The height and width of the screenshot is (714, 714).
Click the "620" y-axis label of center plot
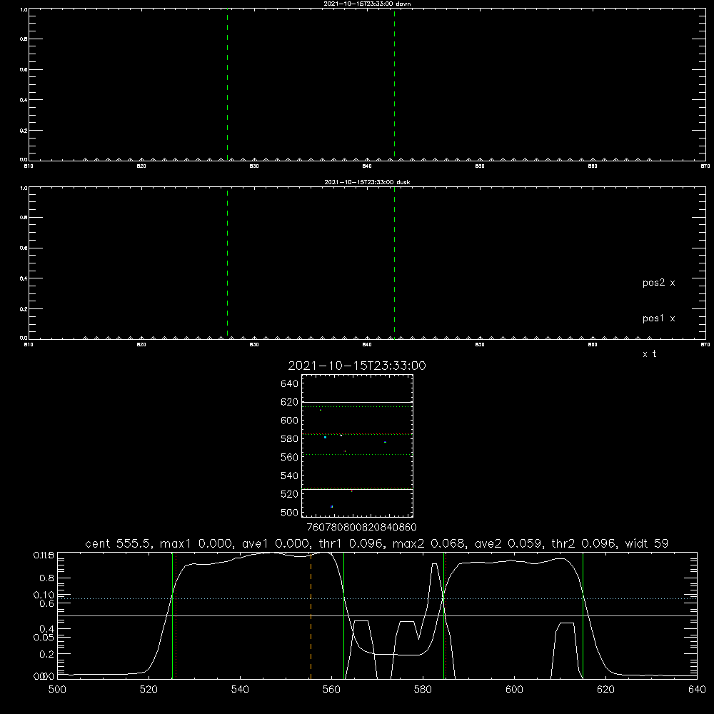tap(289, 402)
